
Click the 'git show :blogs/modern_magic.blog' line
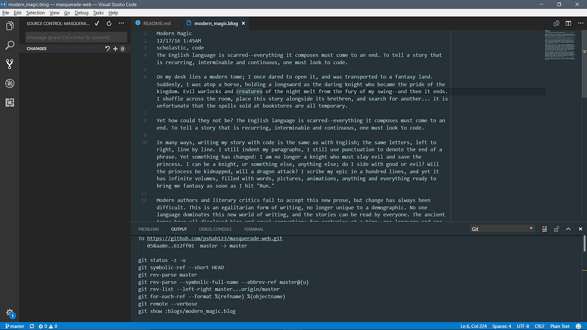tap(187, 311)
